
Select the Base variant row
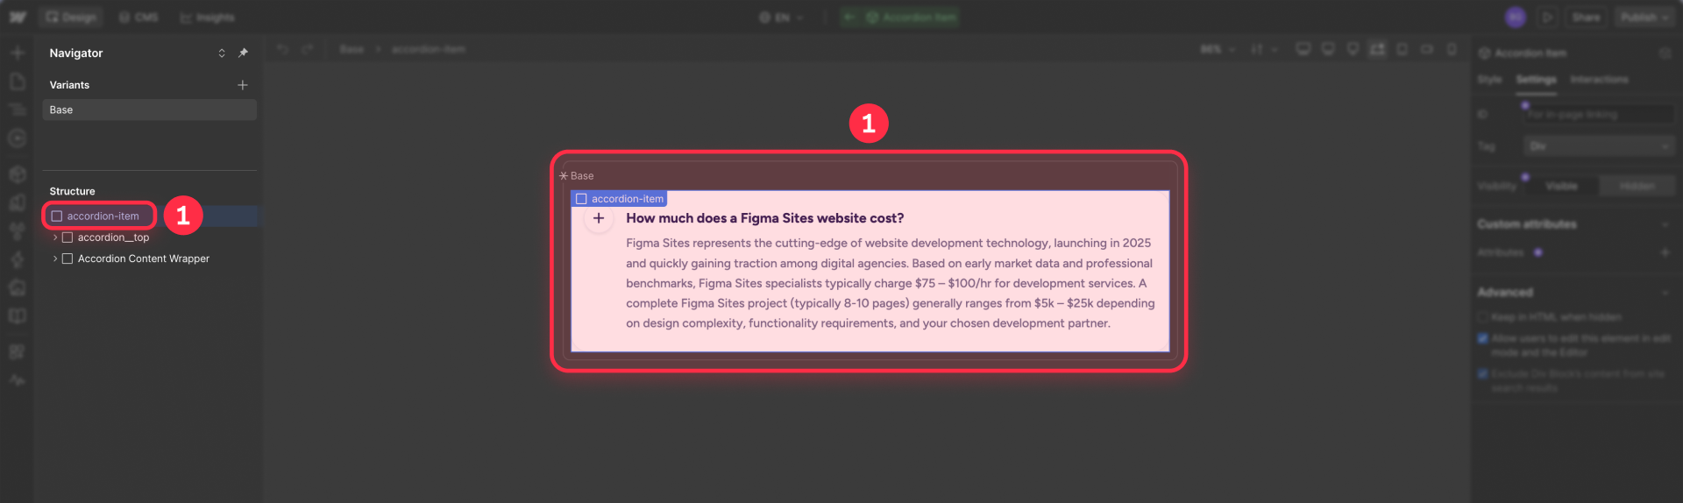pos(149,110)
